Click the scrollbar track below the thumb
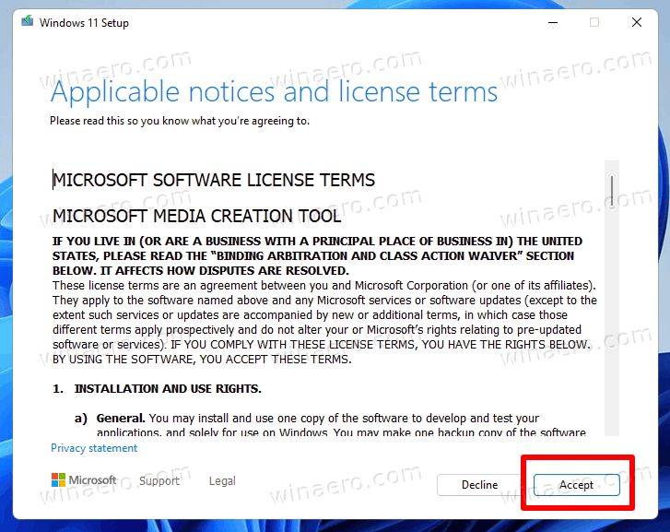 pyautogui.click(x=612, y=321)
